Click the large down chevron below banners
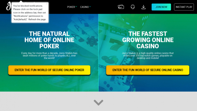This screenshot has height=111, width=197. 98,102
